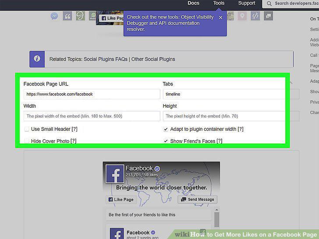Click the '213,705,159 likes' text
This screenshot has height=239, width=319.
[x=142, y=175]
